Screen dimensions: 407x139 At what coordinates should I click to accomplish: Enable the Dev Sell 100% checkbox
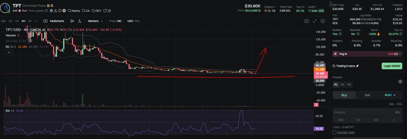(x=334, y=133)
